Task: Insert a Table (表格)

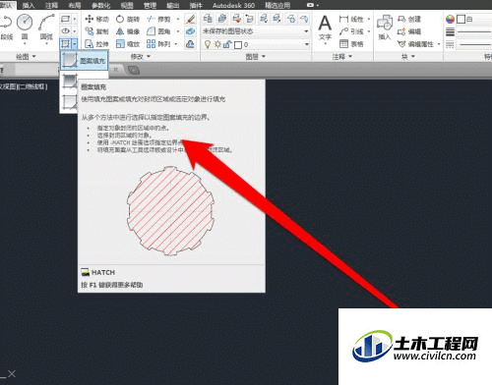Action: click(351, 44)
